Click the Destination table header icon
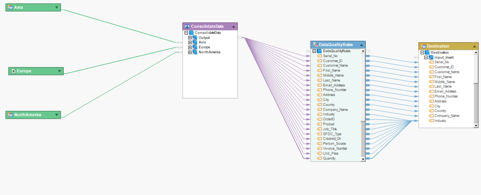Screen dimensions: 481x195 pyautogui.click(x=423, y=46)
